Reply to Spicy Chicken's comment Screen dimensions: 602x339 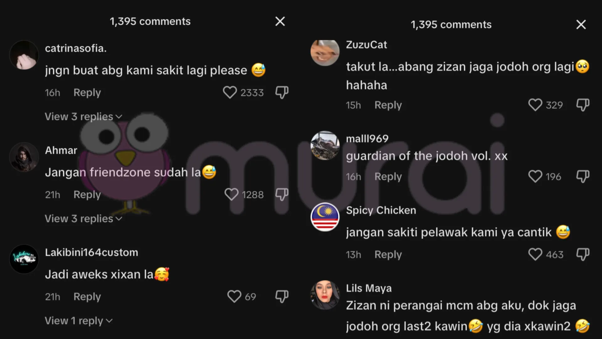point(388,254)
